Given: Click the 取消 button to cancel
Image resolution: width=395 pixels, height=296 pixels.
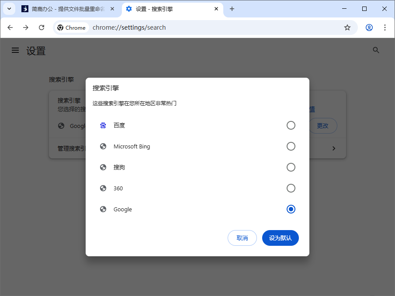Looking at the screenshot, I should pyautogui.click(x=242, y=238).
